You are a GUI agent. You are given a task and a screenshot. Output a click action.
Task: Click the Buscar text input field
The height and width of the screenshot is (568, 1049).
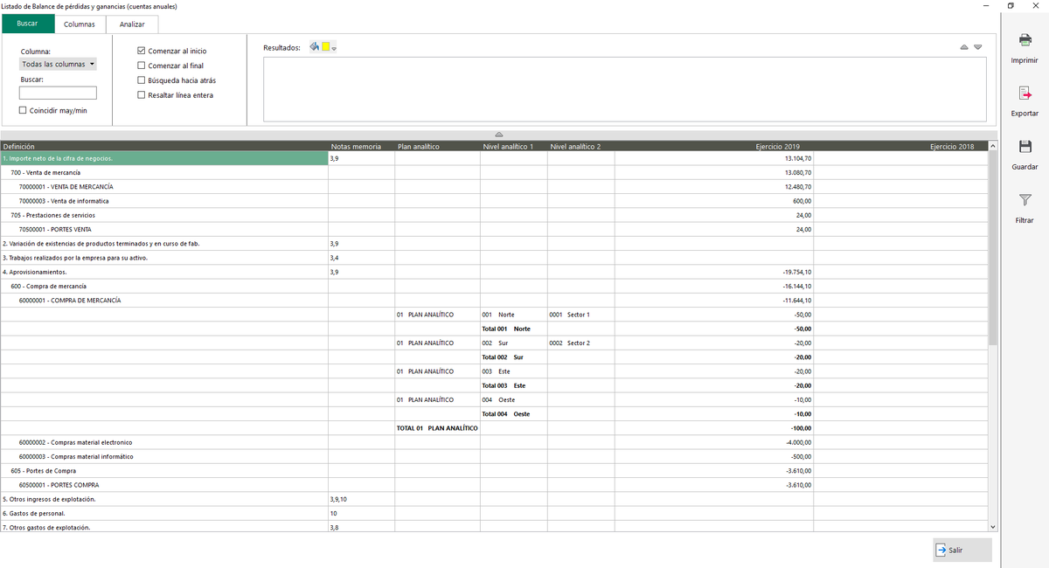pos(58,93)
